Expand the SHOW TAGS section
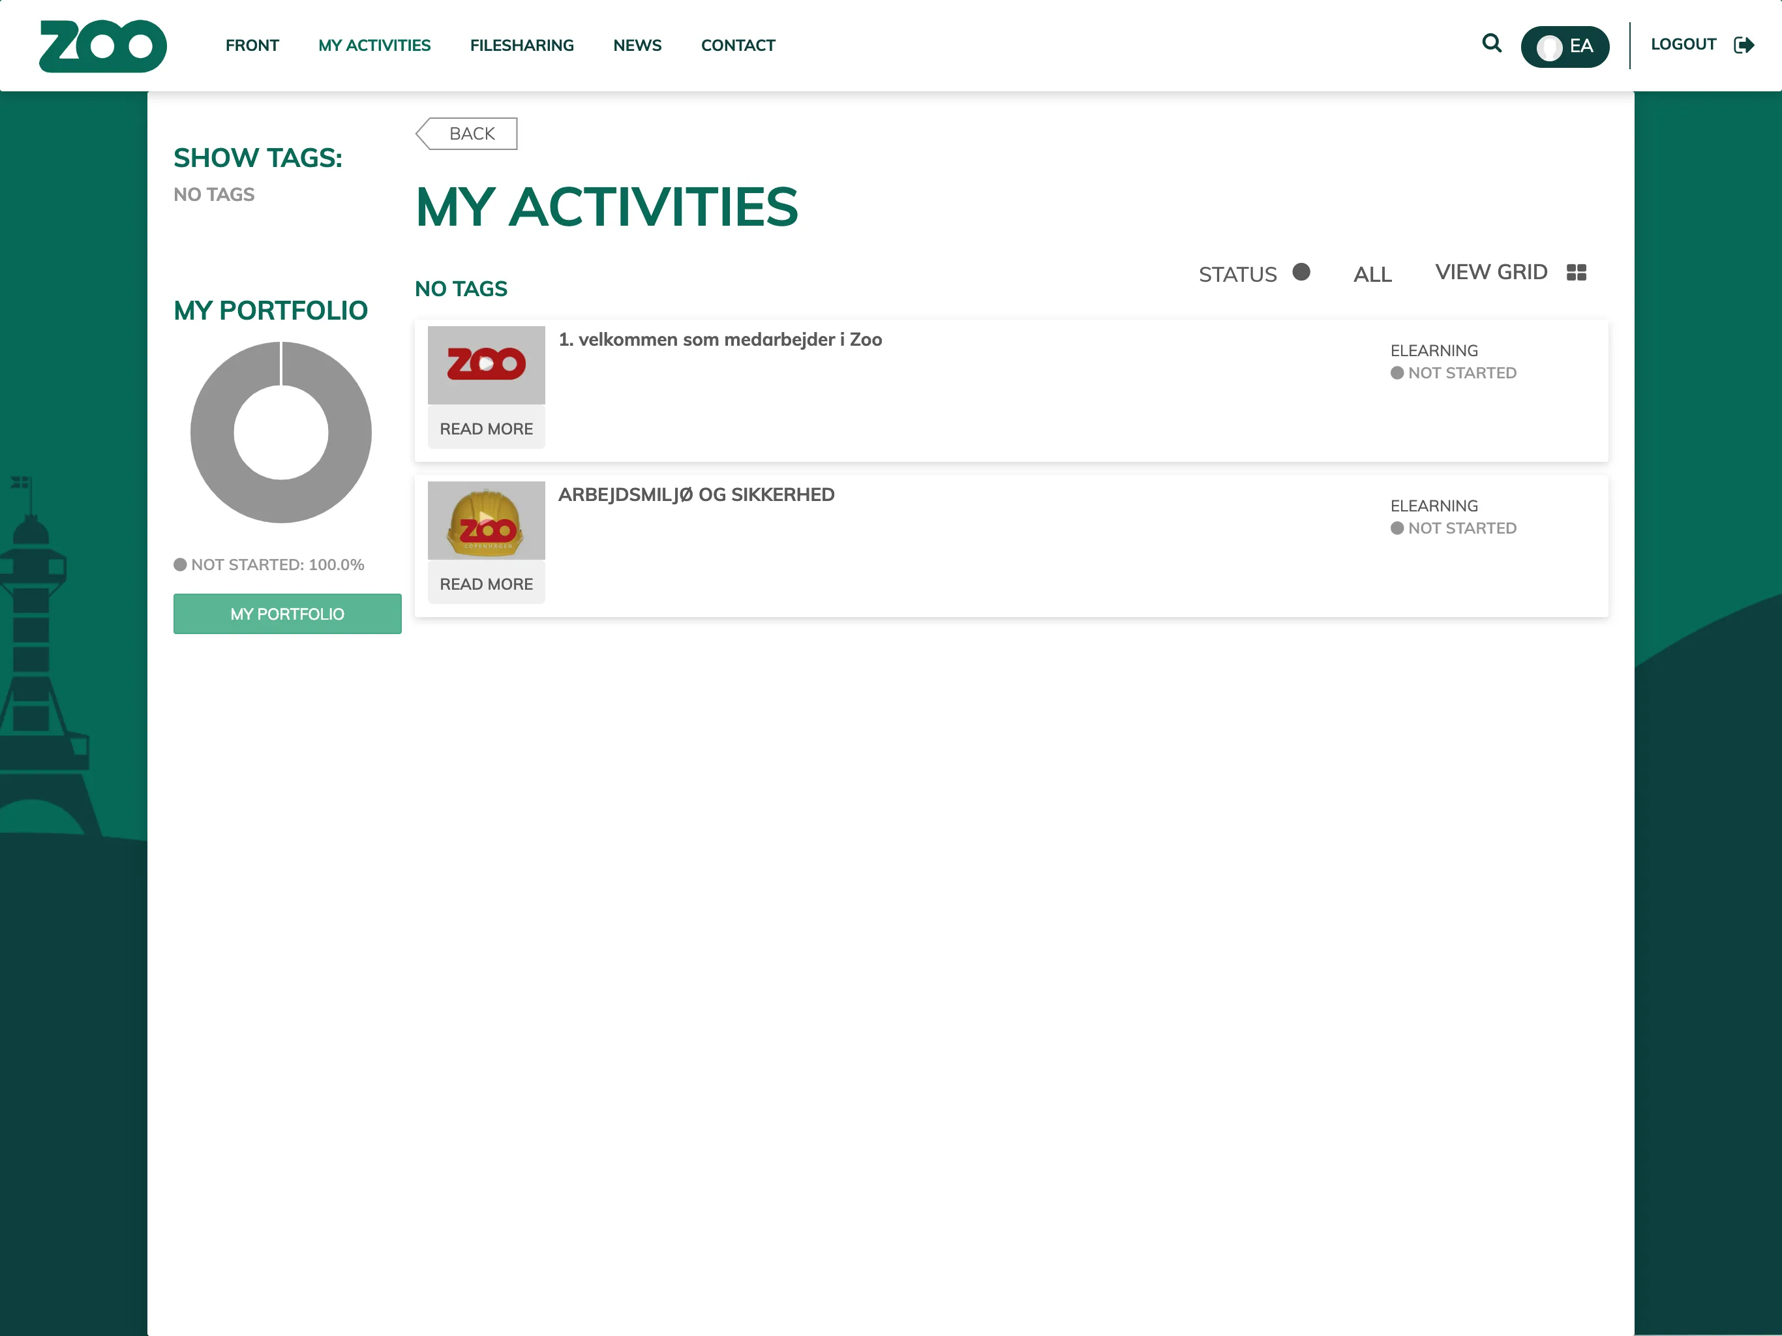The width and height of the screenshot is (1782, 1336). pos(257,157)
